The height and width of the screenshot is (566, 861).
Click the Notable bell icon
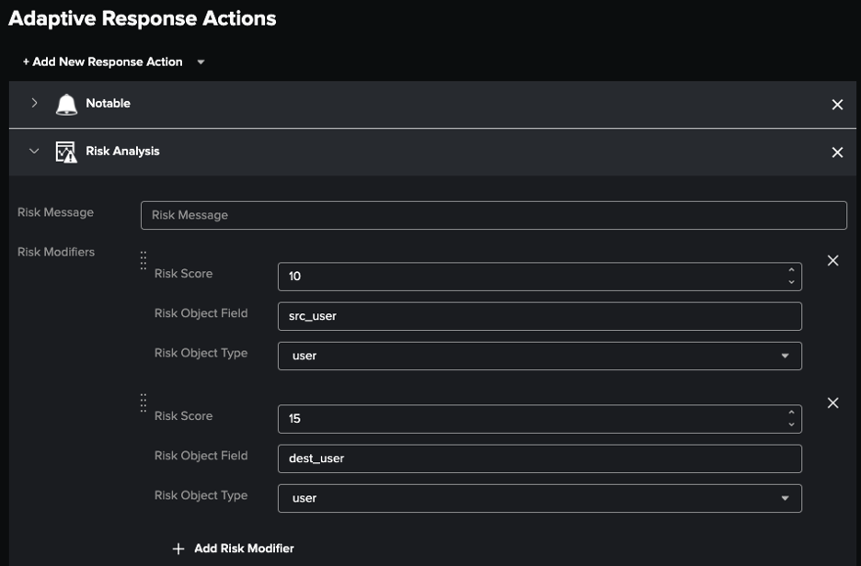(x=66, y=104)
